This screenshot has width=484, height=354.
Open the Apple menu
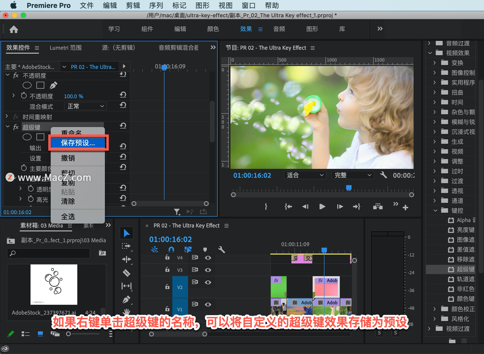point(13,5)
